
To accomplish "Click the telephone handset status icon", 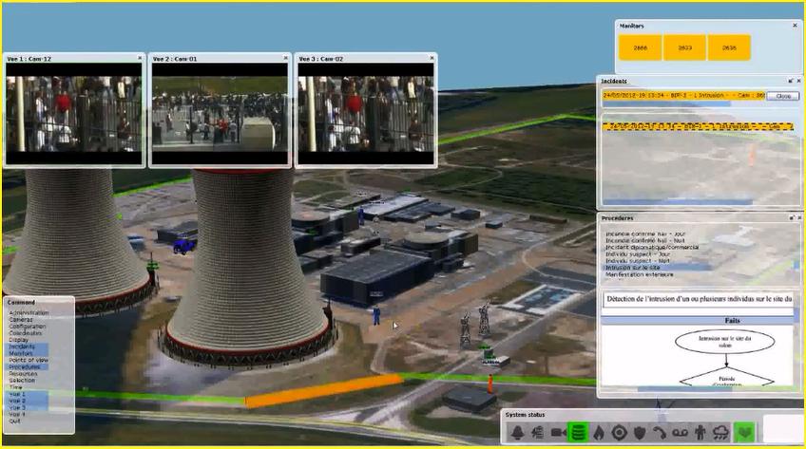I will [660, 432].
